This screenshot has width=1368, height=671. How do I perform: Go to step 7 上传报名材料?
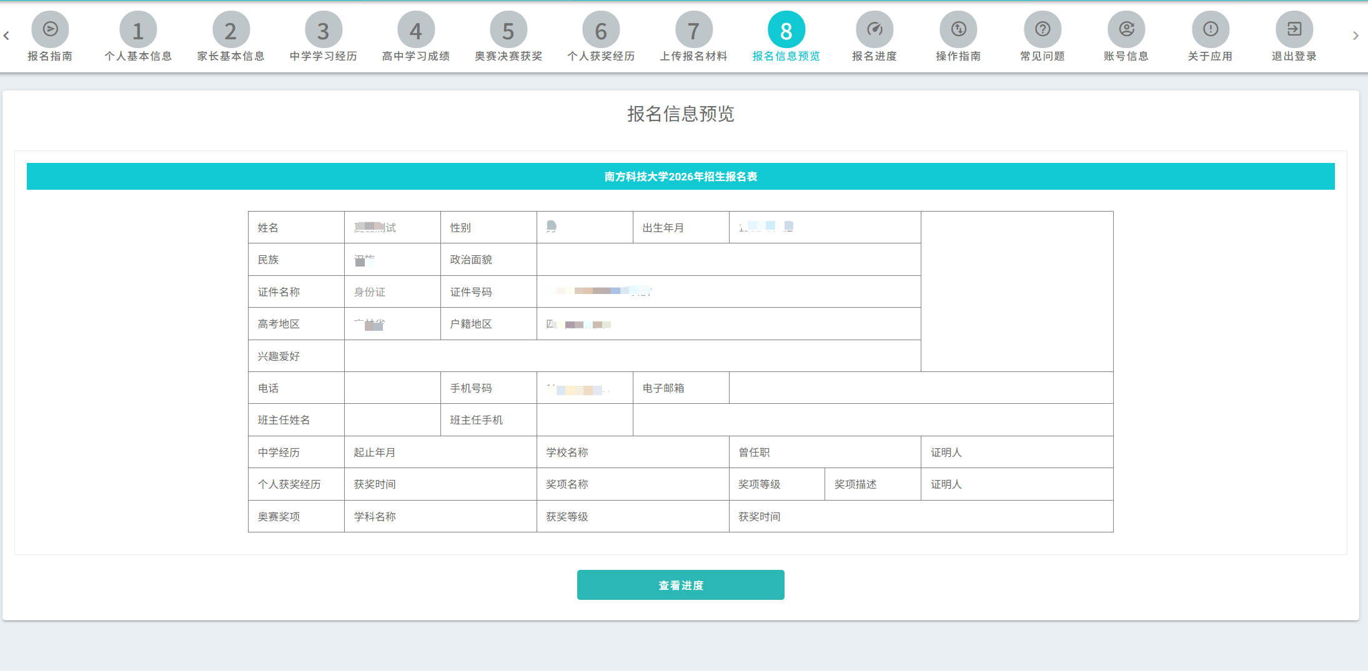693,29
